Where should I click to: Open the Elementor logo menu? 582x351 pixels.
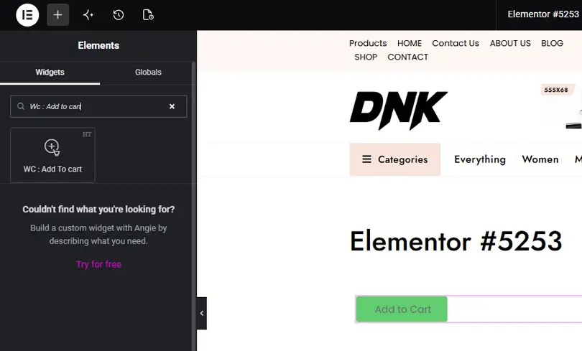(27, 15)
